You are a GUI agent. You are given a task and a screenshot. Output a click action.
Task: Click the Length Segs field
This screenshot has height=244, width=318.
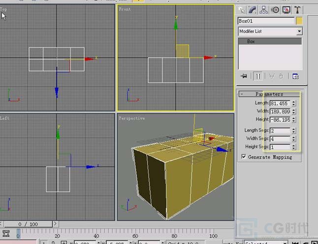pos(280,131)
